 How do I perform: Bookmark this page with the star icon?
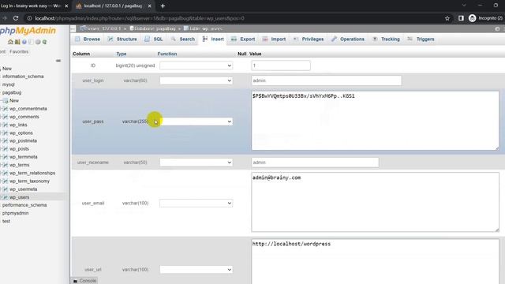point(447,18)
